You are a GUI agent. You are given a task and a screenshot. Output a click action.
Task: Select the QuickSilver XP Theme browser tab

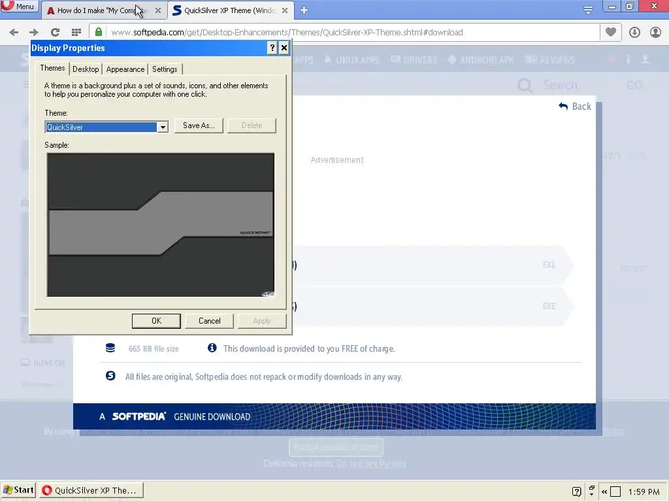point(231,10)
